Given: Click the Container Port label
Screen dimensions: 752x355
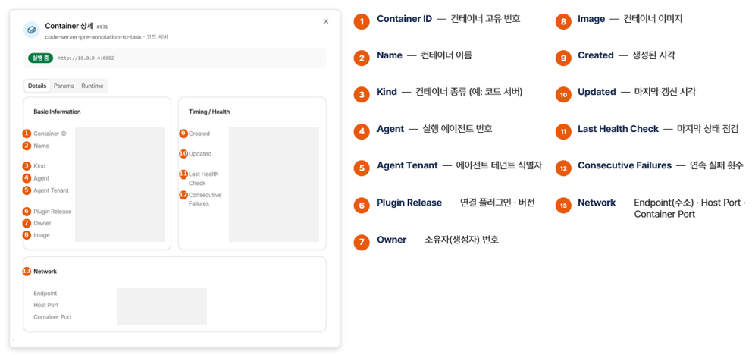Looking at the screenshot, I should (x=53, y=317).
